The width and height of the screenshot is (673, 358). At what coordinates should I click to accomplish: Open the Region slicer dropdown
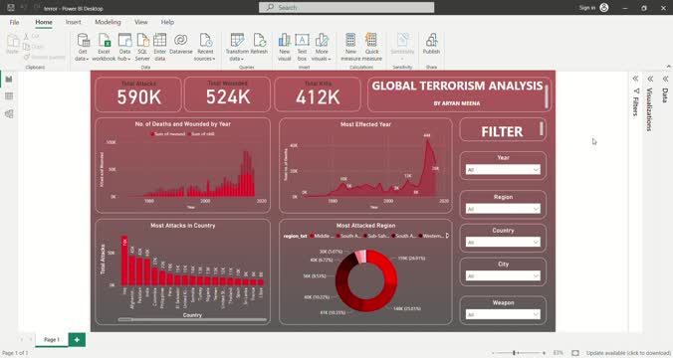tap(503, 209)
